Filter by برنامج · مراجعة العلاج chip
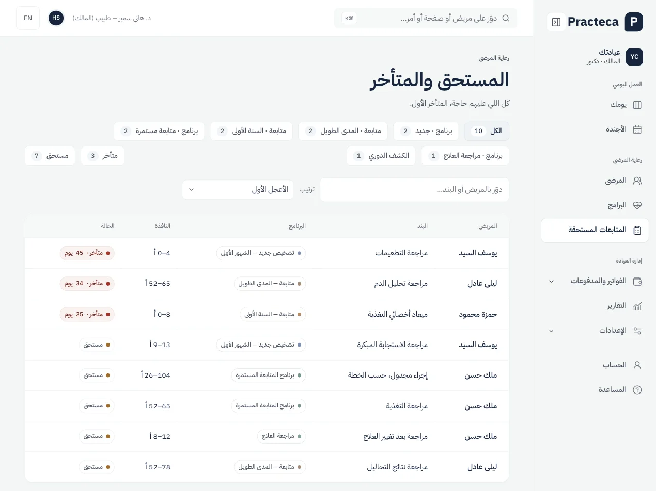The height and width of the screenshot is (491, 656). pyautogui.click(x=465, y=156)
